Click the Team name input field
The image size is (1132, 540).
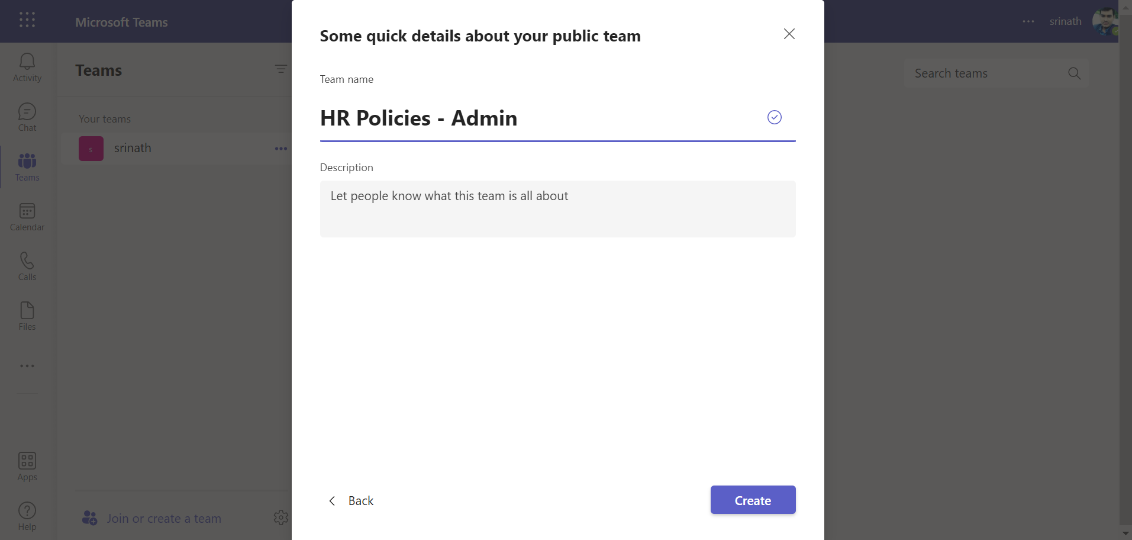click(538, 118)
